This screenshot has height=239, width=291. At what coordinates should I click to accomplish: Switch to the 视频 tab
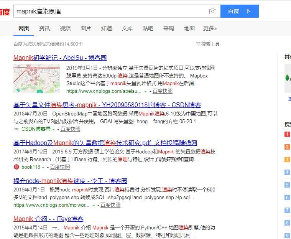pos(65,28)
